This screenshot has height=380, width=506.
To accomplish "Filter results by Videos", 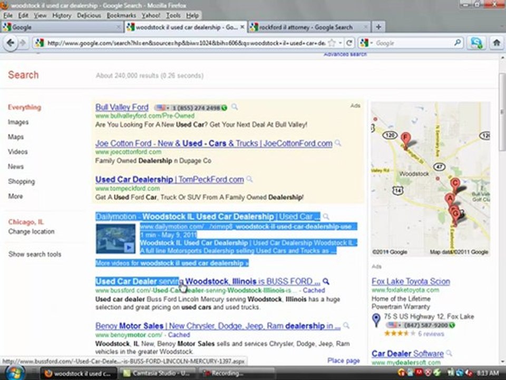I will point(18,151).
